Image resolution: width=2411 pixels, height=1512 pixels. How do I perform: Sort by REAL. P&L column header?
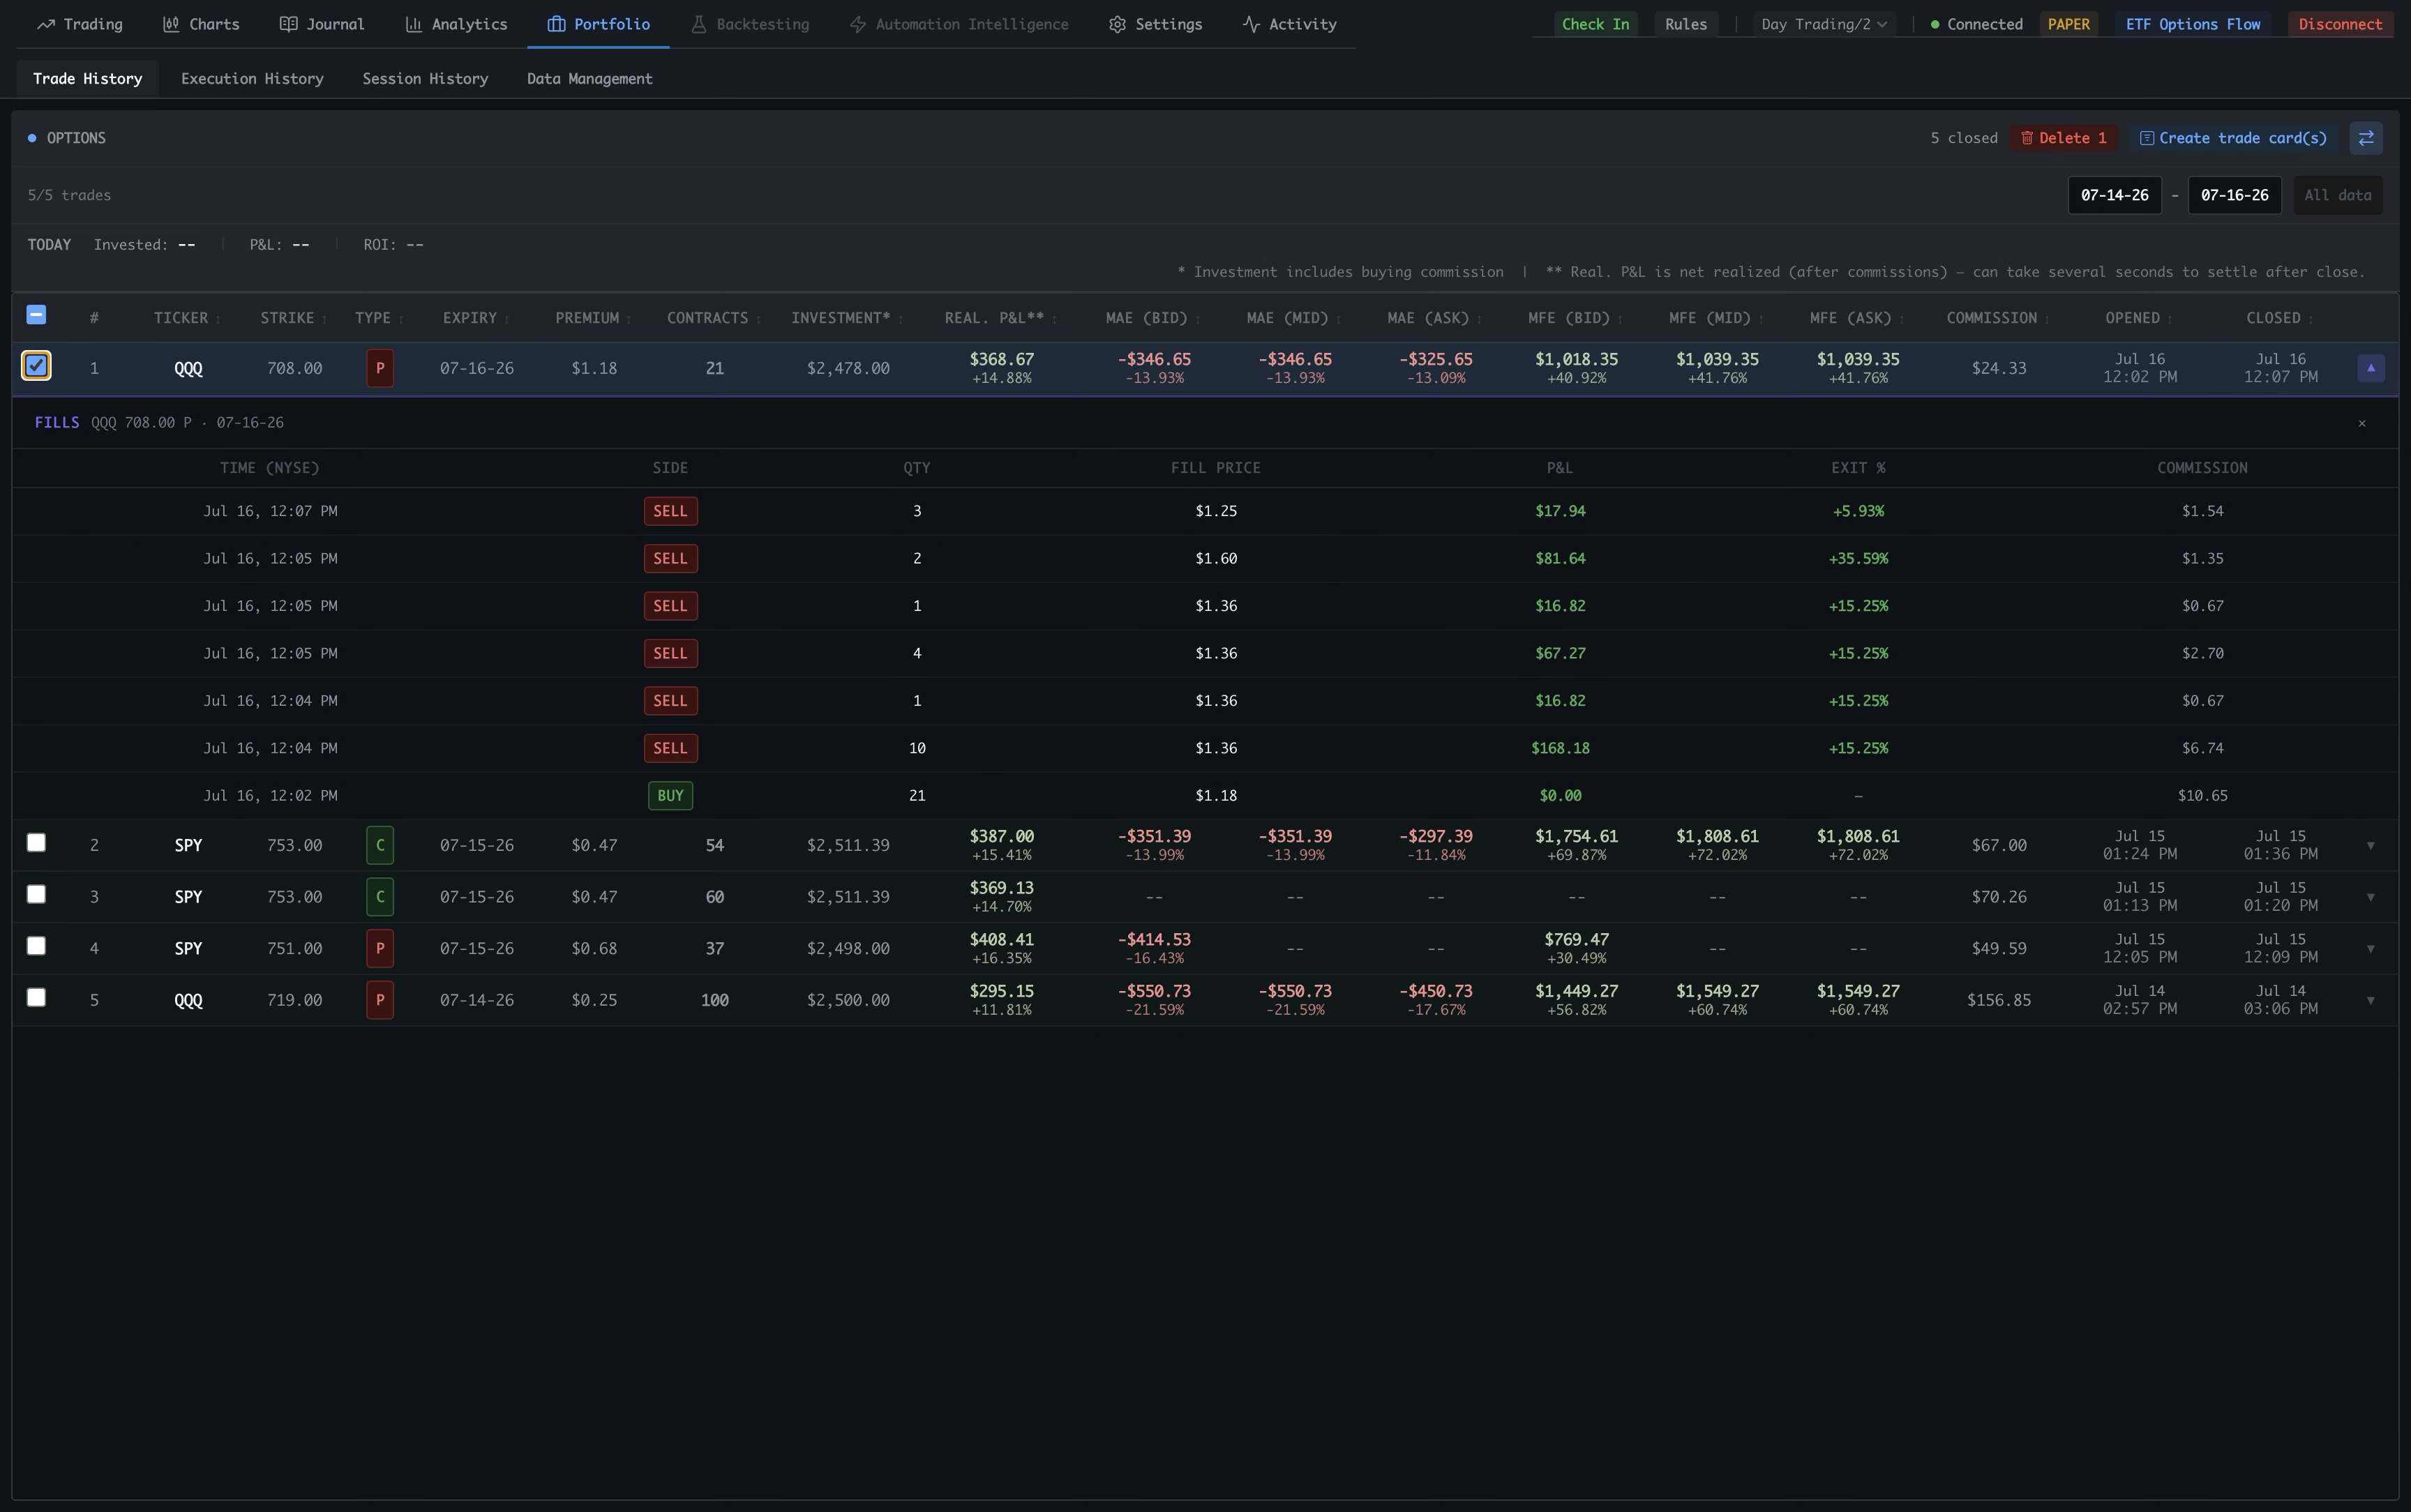[1001, 318]
